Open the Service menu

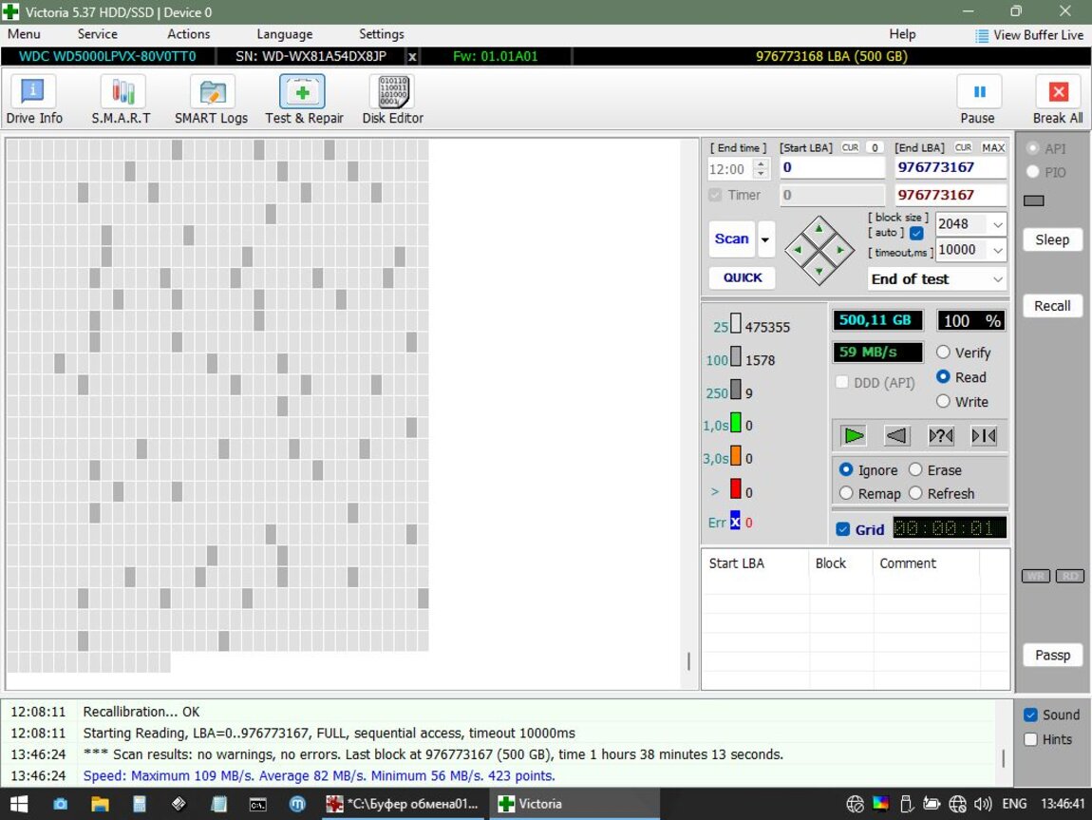coord(97,34)
